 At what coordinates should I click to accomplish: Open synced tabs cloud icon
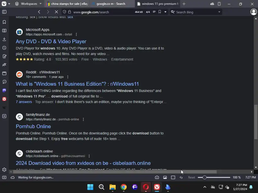[212, 4]
